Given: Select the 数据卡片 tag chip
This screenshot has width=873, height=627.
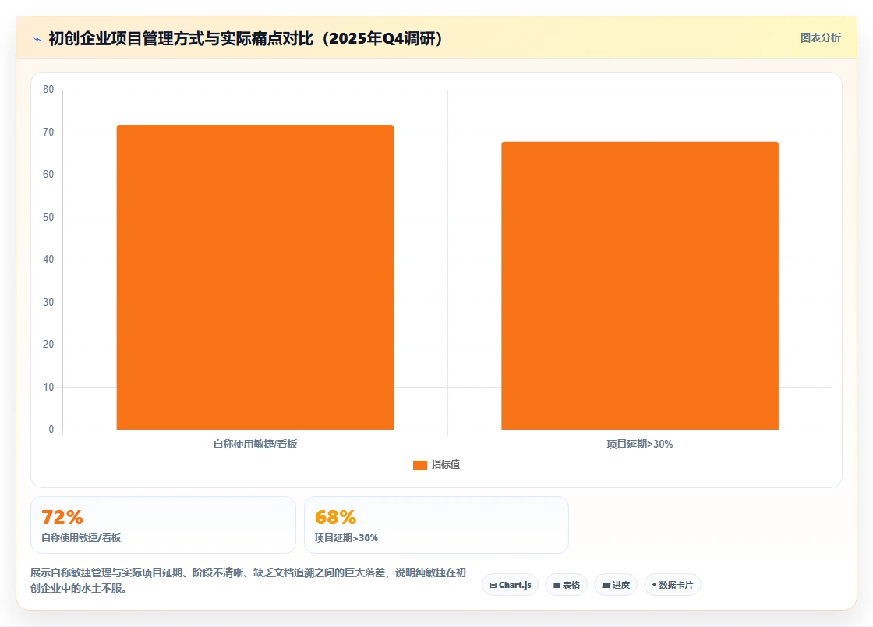Looking at the screenshot, I should point(673,585).
